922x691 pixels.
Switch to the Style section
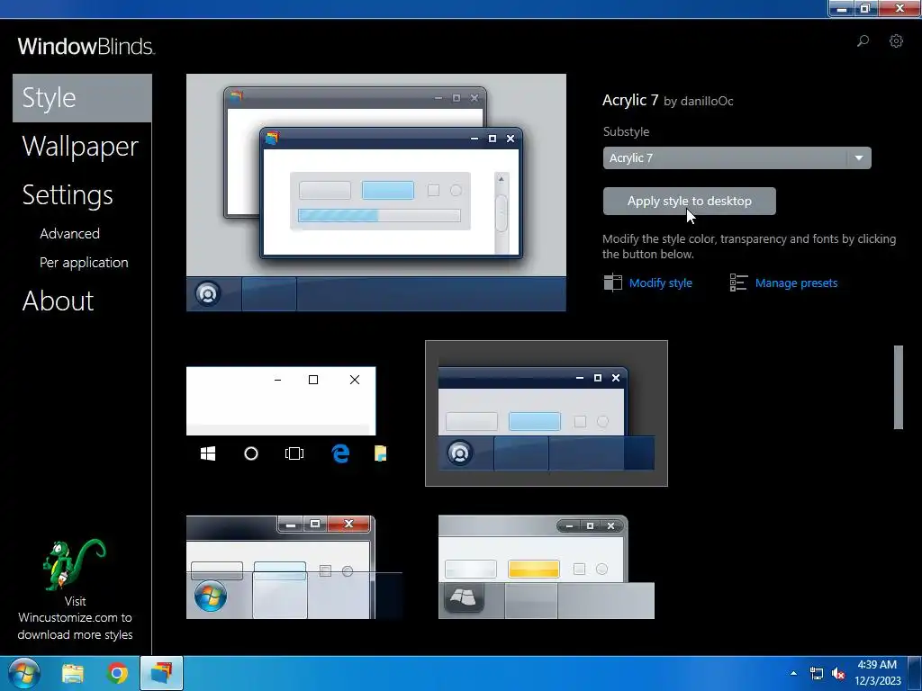click(82, 98)
